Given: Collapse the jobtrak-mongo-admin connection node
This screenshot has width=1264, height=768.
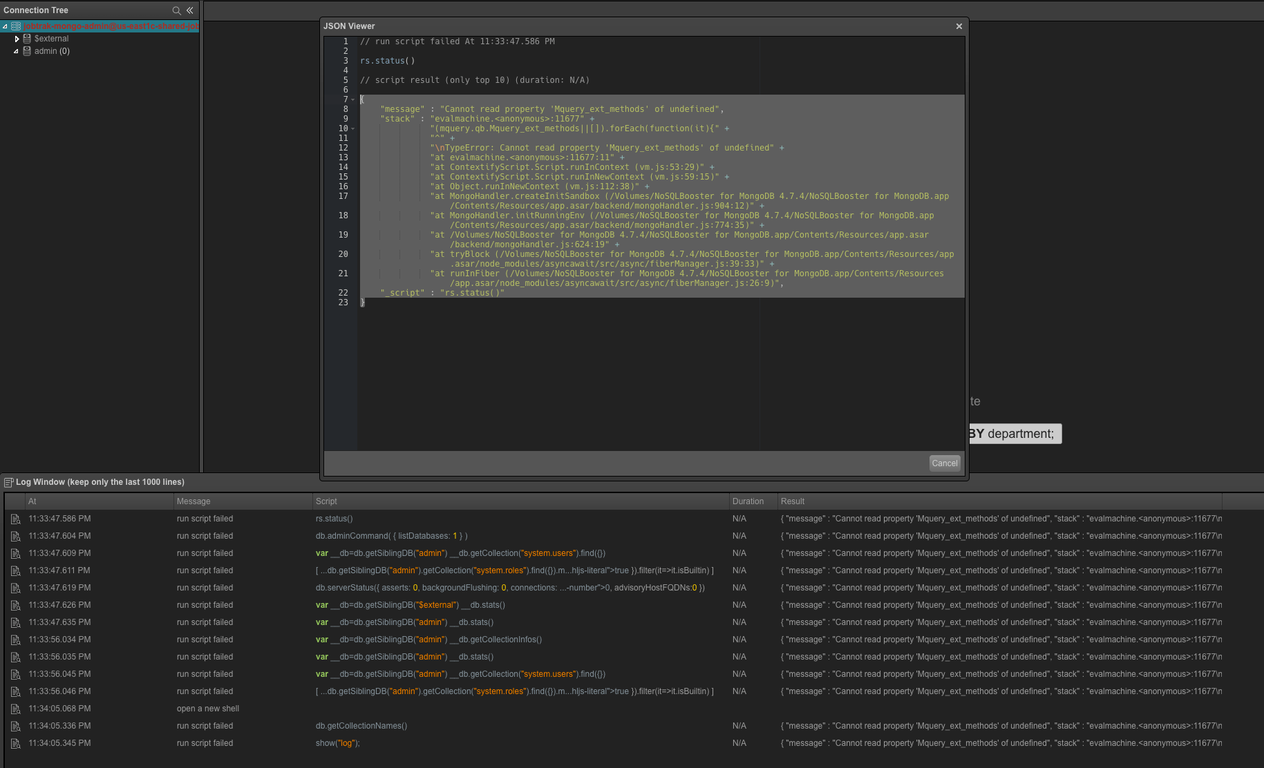Looking at the screenshot, I should pos(5,26).
